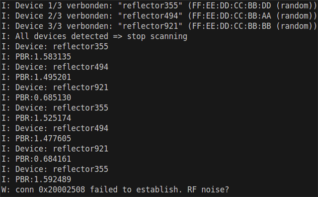Viewport: 318px width, 197px height.
Task: Click the "reflector355" name in first line
Action: click(x=150, y=5)
